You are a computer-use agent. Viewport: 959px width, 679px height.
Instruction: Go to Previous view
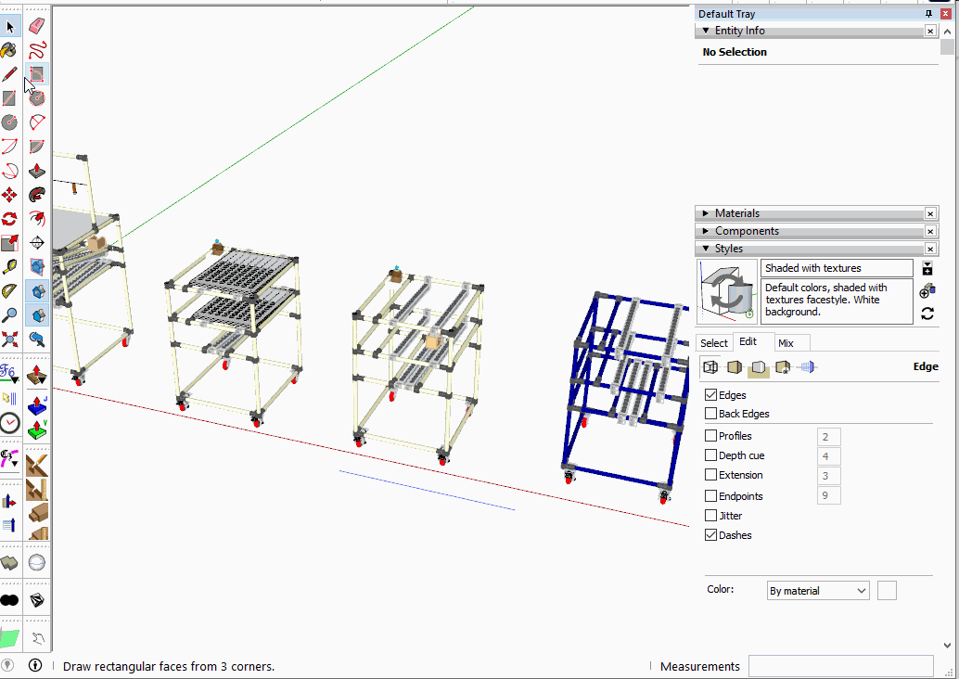tap(37, 339)
